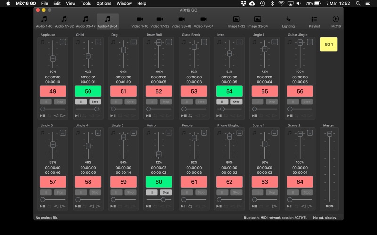Viewport: 377px width, 235px height.
Task: Click the 'No ext. display.' status
Action: pyautogui.click(x=325, y=218)
